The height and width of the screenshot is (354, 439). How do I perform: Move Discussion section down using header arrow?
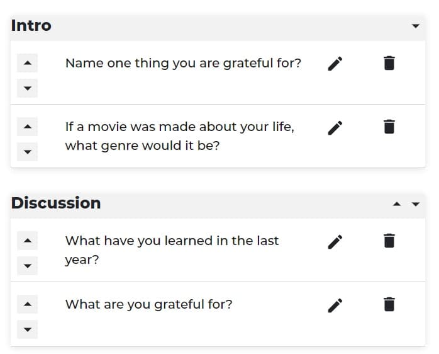click(x=416, y=204)
